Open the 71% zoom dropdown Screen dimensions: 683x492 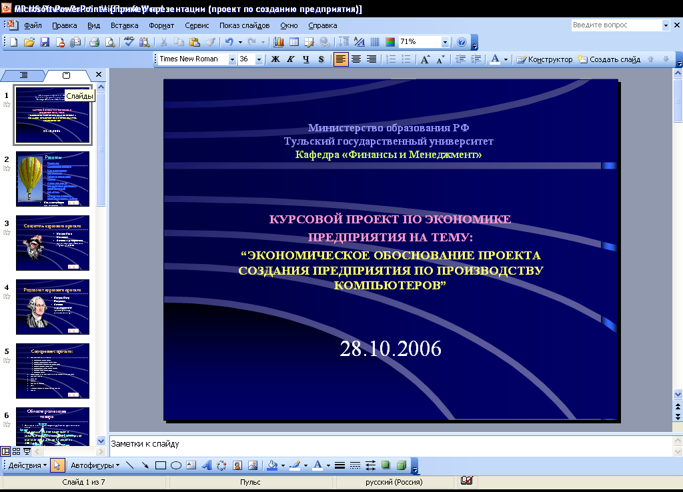tap(445, 42)
